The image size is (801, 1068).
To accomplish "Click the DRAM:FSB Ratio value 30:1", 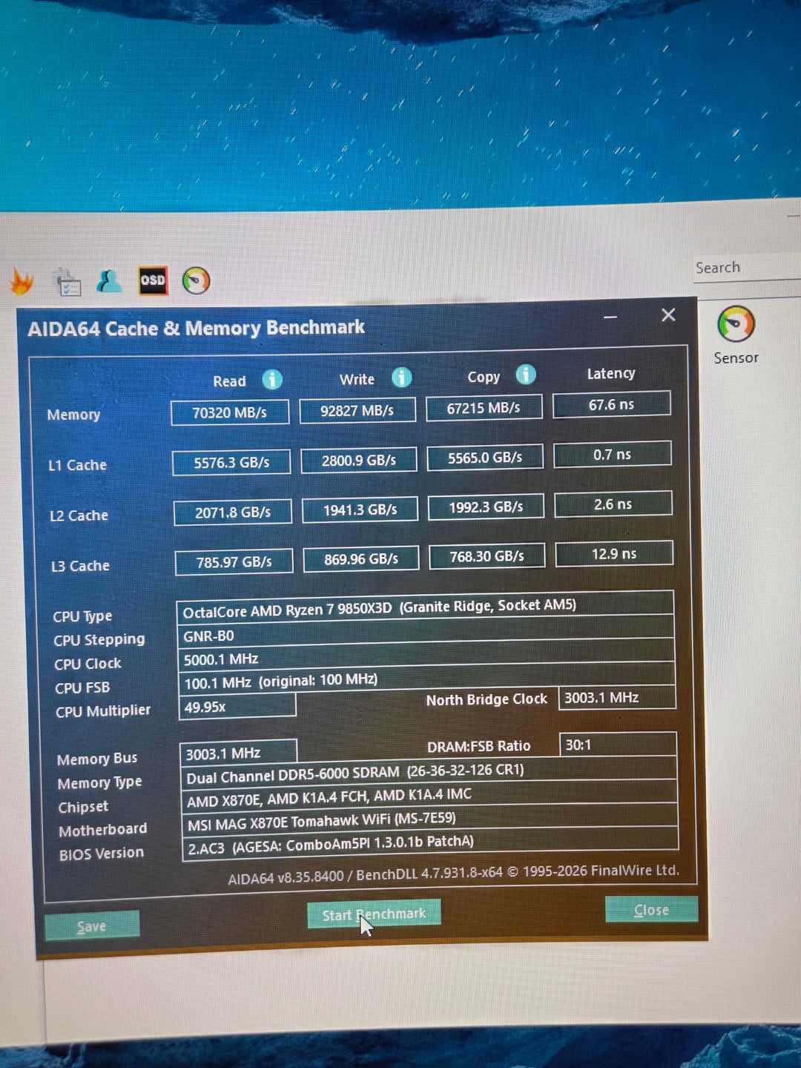I will [618, 745].
